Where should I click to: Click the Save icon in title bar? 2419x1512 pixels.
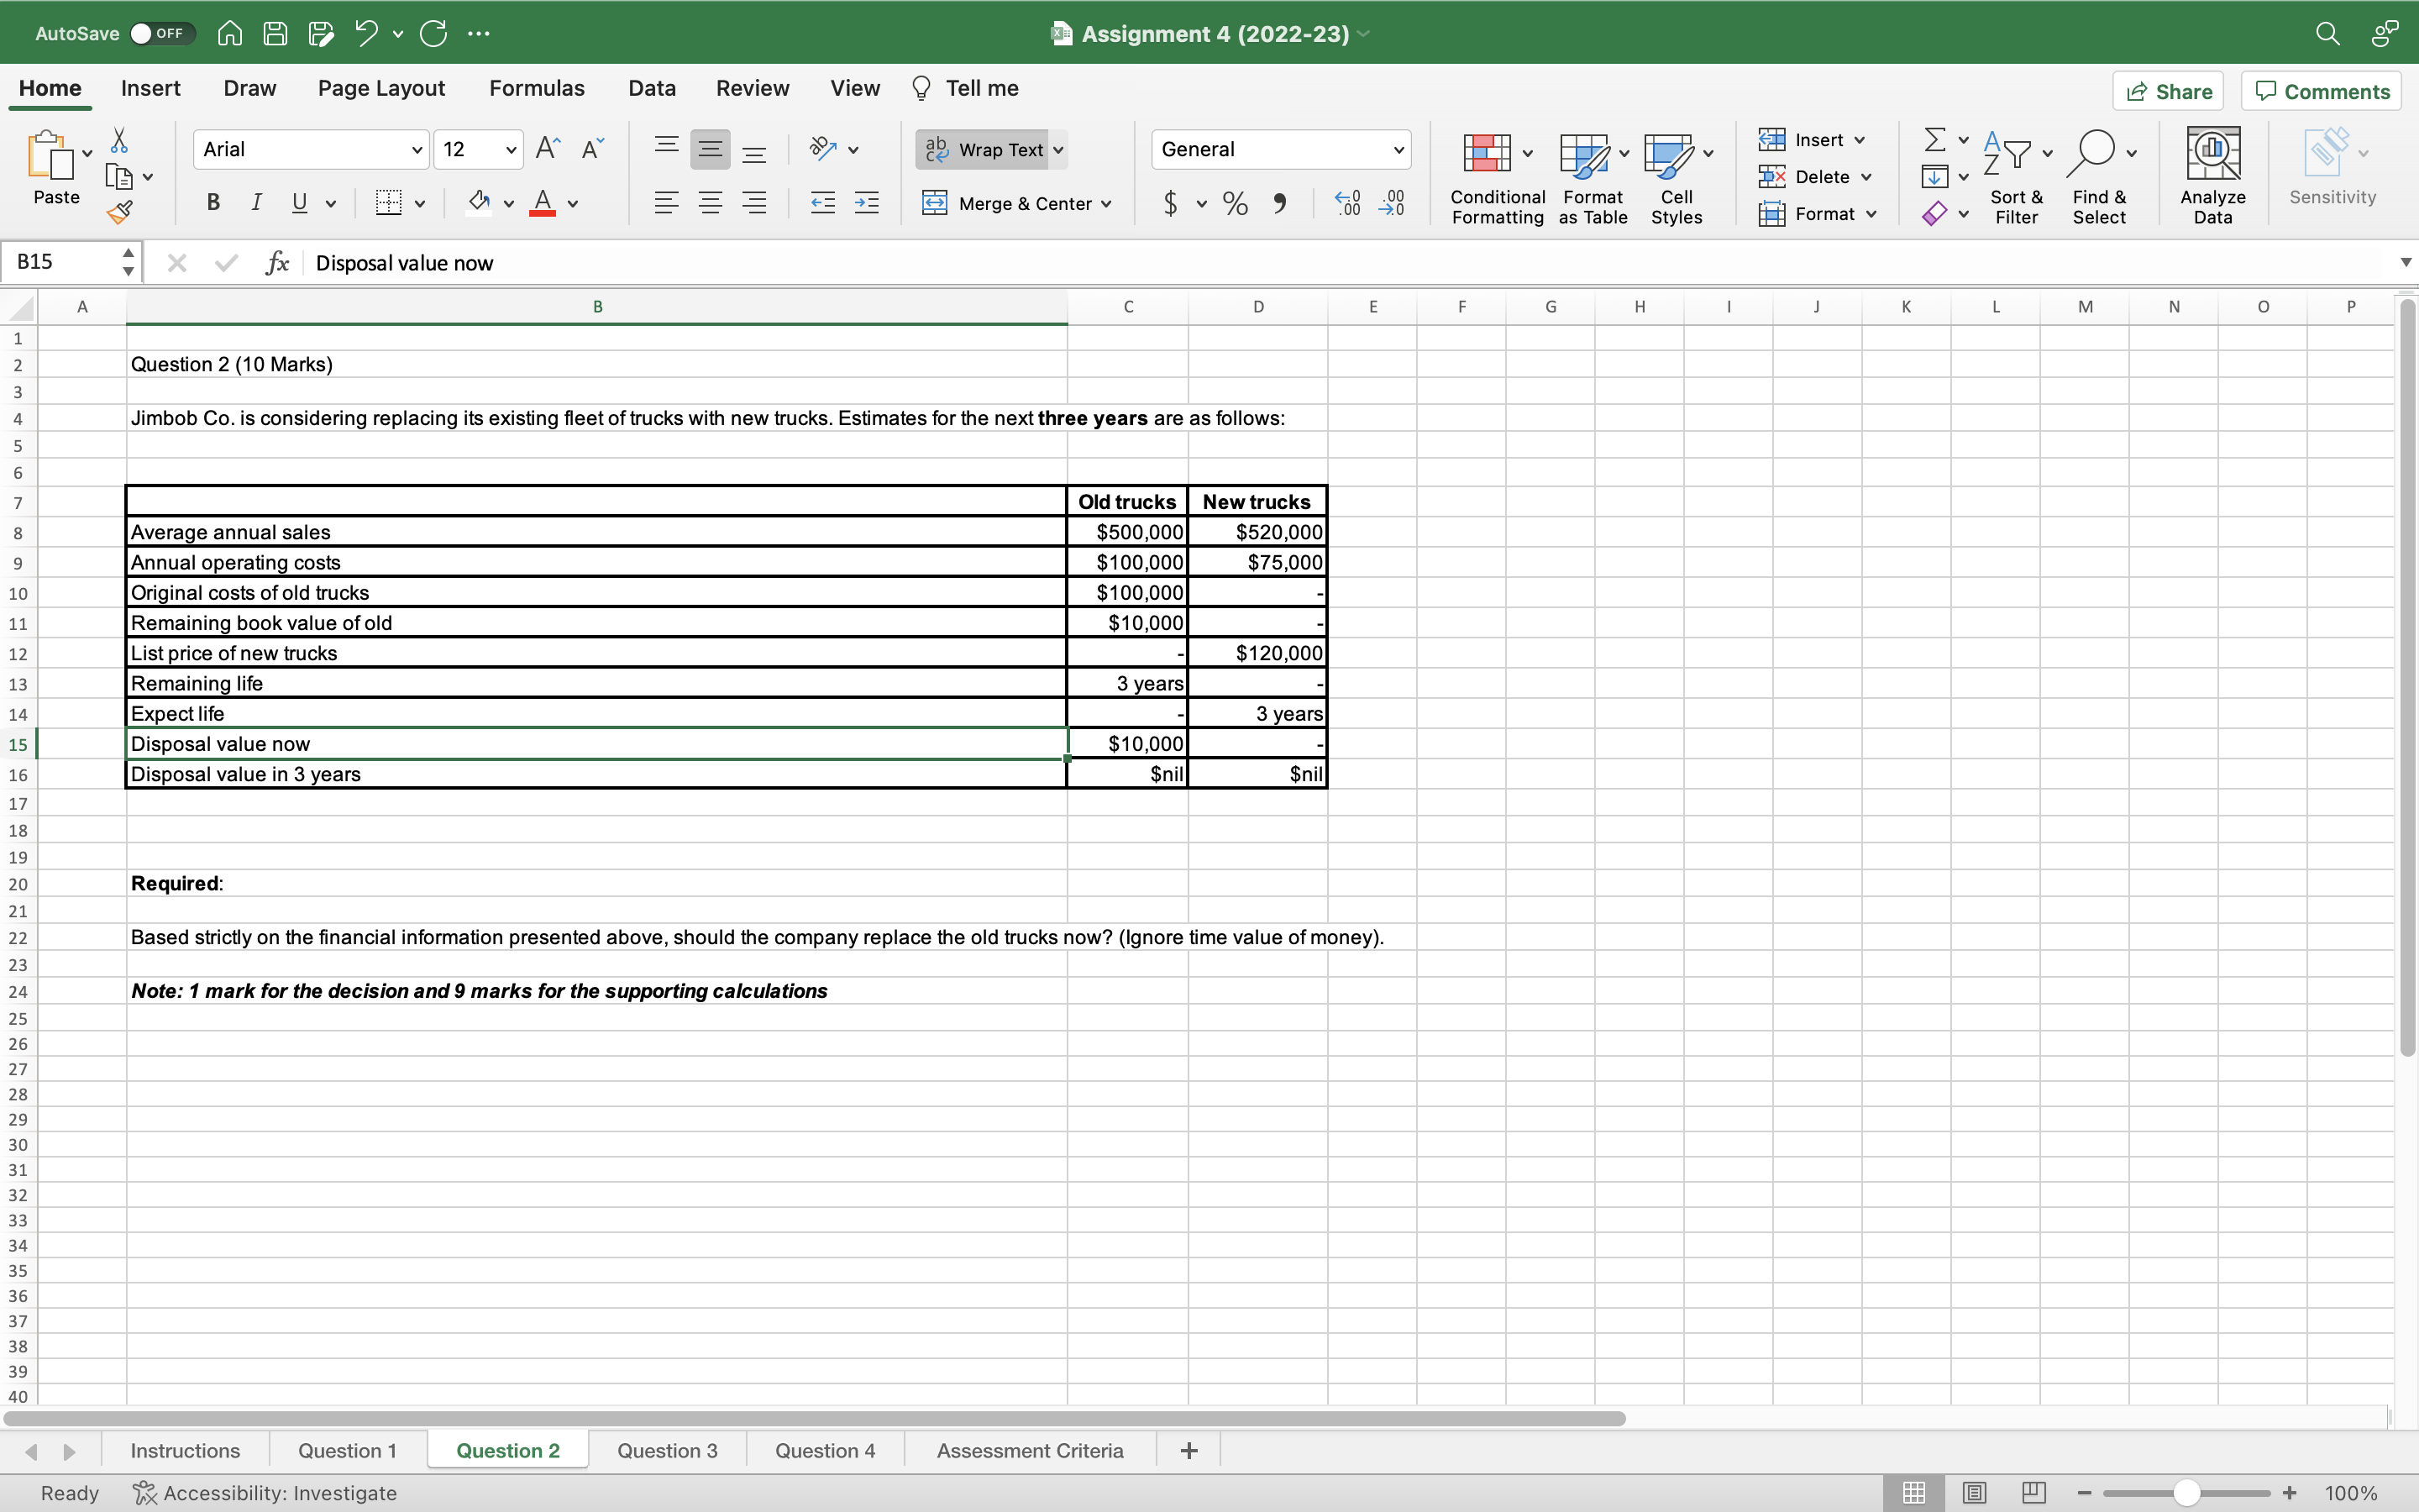[275, 34]
